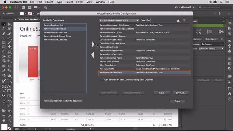Select the Column Graph tool

coord(9,76)
